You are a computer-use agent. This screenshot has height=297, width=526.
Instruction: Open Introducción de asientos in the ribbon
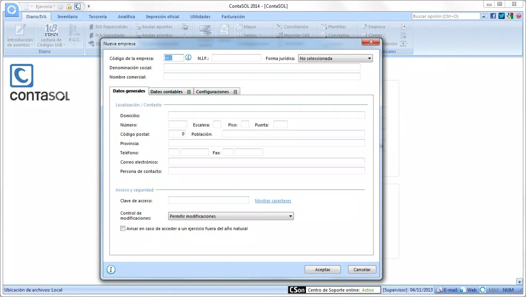[20, 35]
